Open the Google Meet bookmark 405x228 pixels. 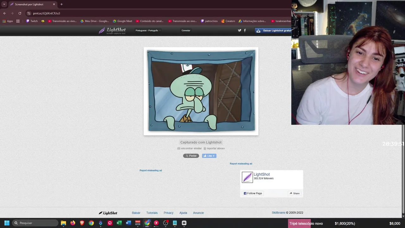tap(122, 21)
